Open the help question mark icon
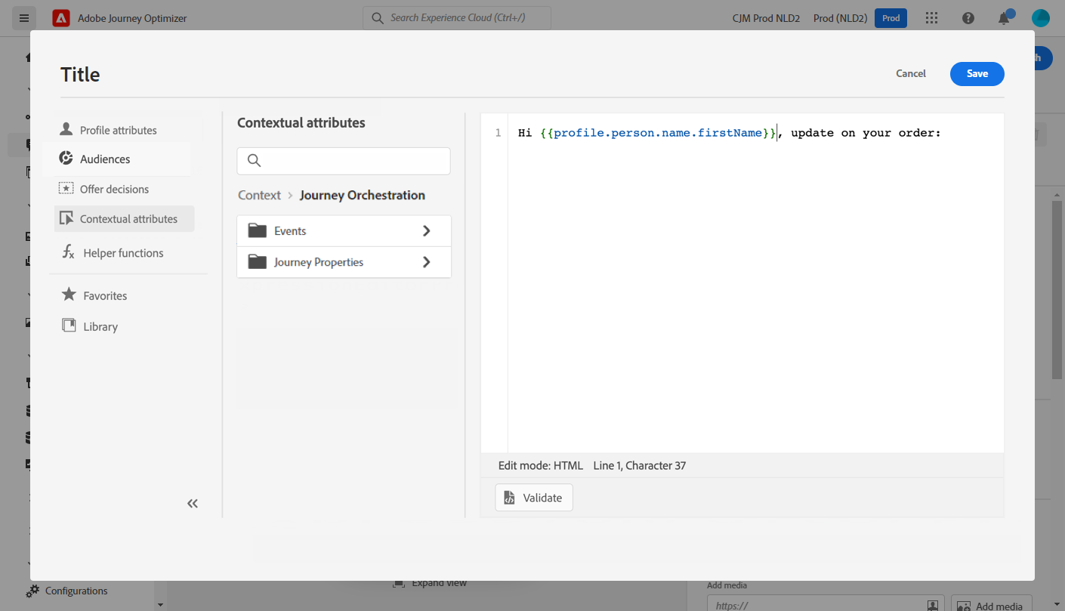 pos(968,18)
